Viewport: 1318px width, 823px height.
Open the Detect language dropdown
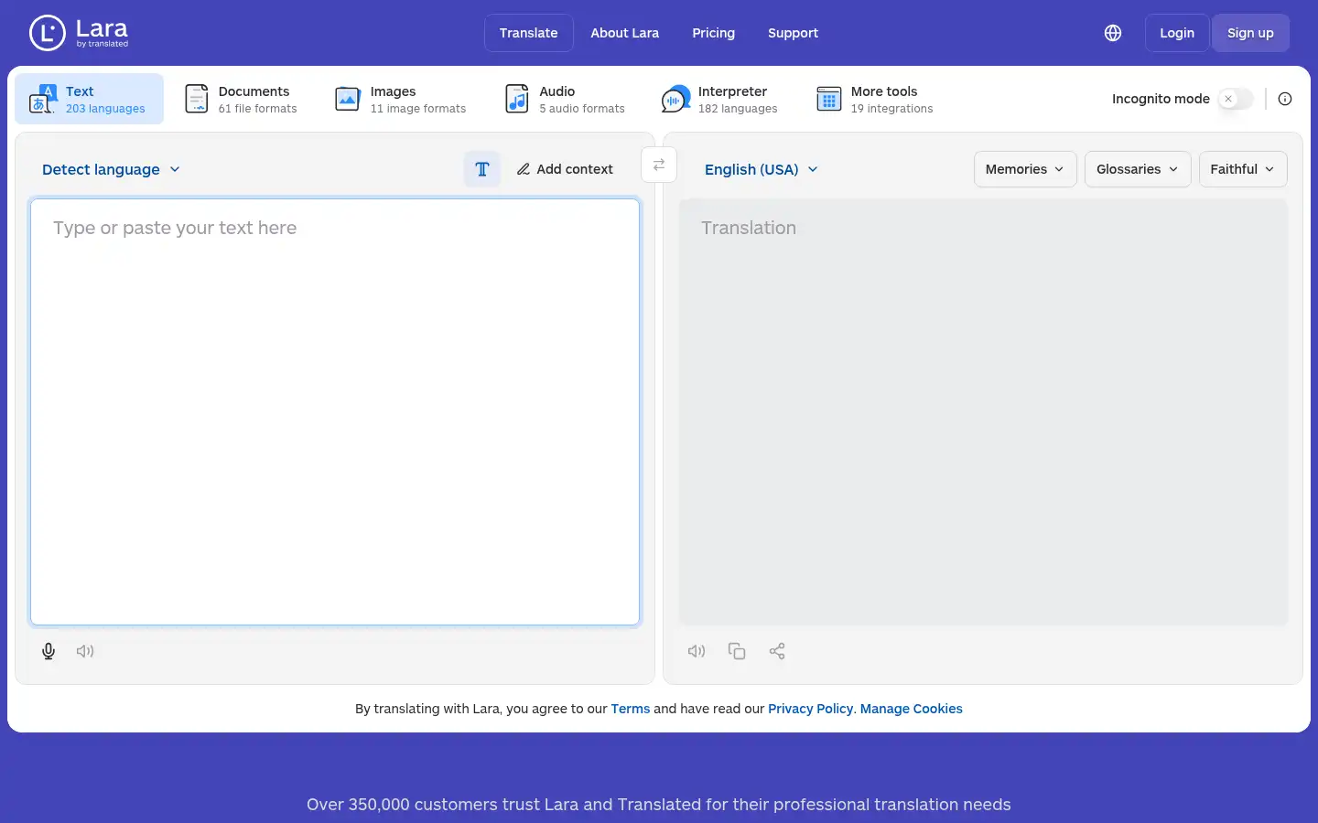pyautogui.click(x=111, y=169)
